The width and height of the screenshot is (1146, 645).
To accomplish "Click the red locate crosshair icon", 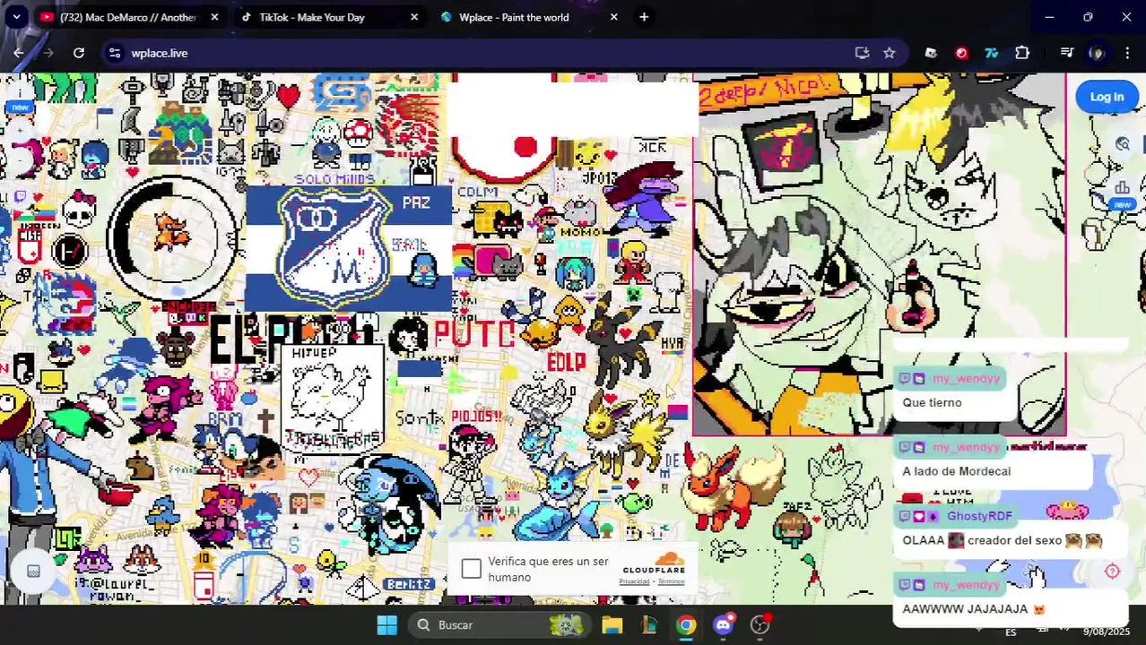I will pos(1112,571).
